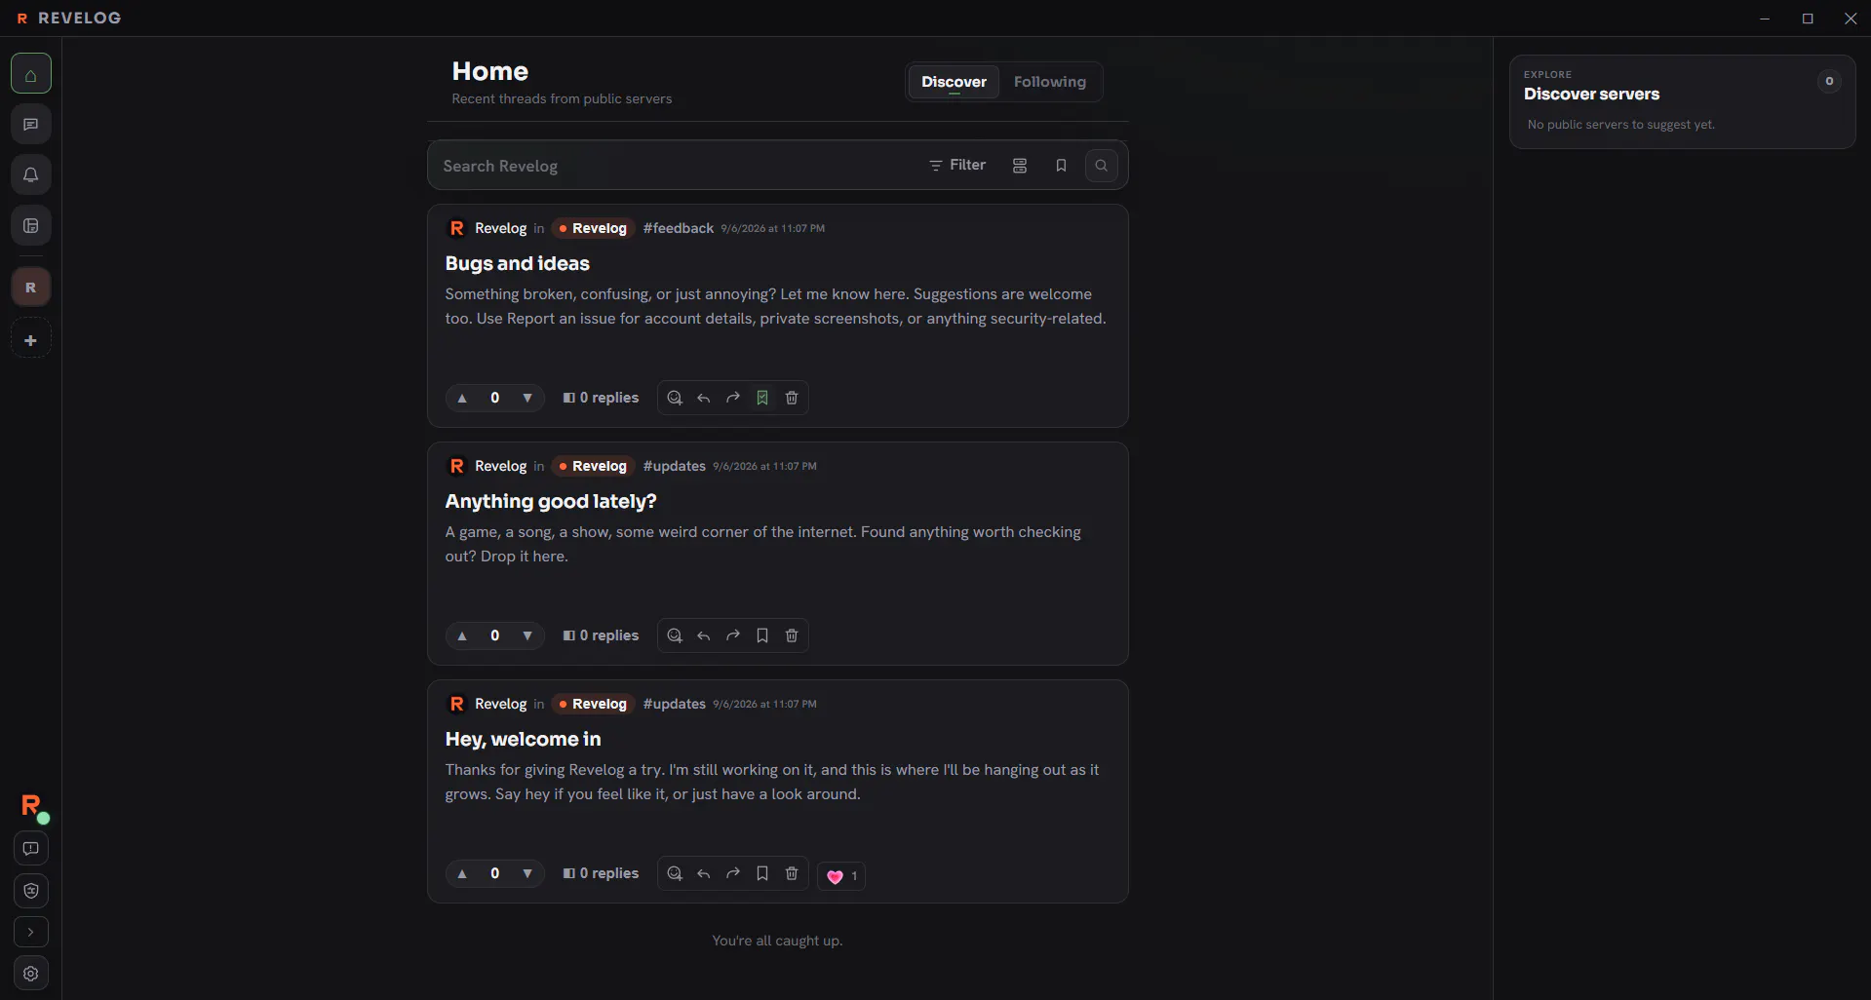1871x1000 pixels.
Task: Open the settings gear icon
Action: tap(31, 974)
